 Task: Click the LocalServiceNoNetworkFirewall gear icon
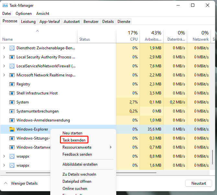pyautogui.click(x=12, y=66)
